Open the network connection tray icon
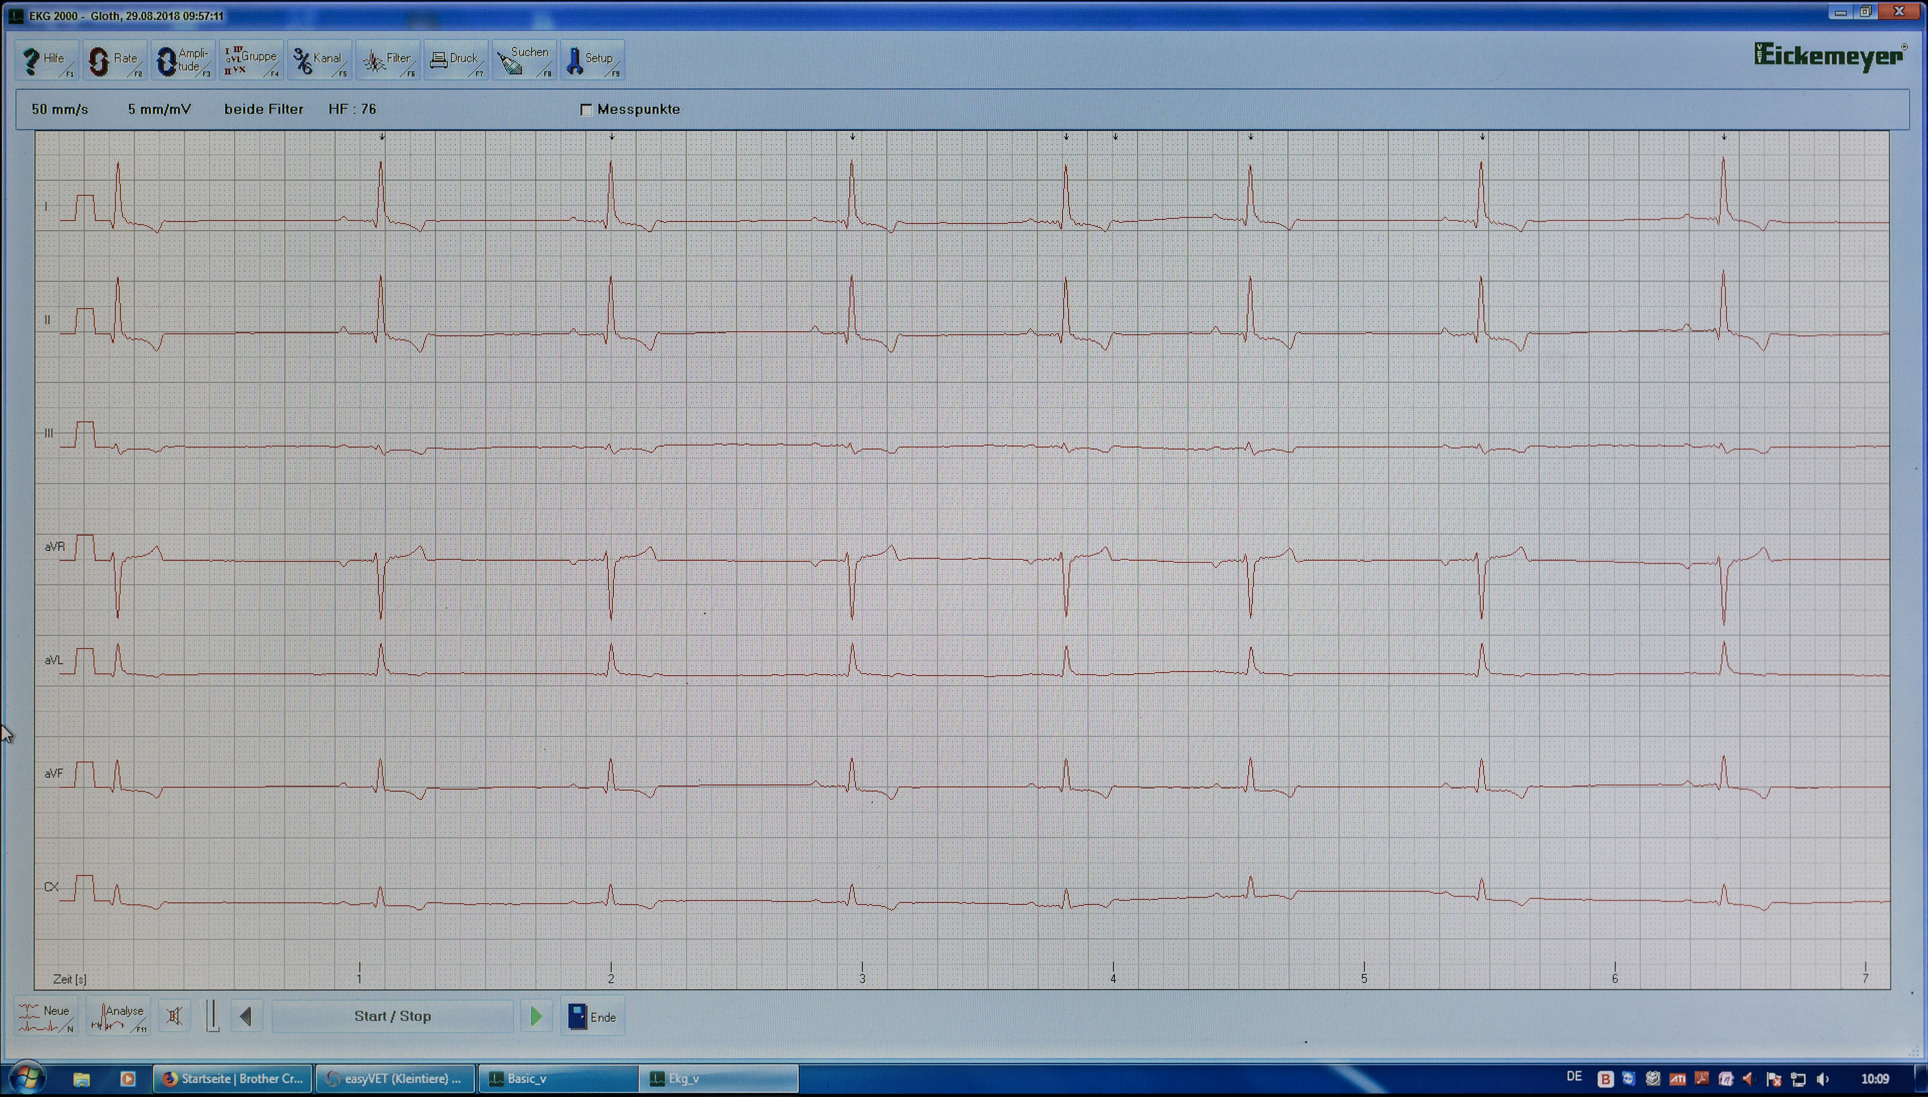1928x1097 pixels. (x=1798, y=1080)
